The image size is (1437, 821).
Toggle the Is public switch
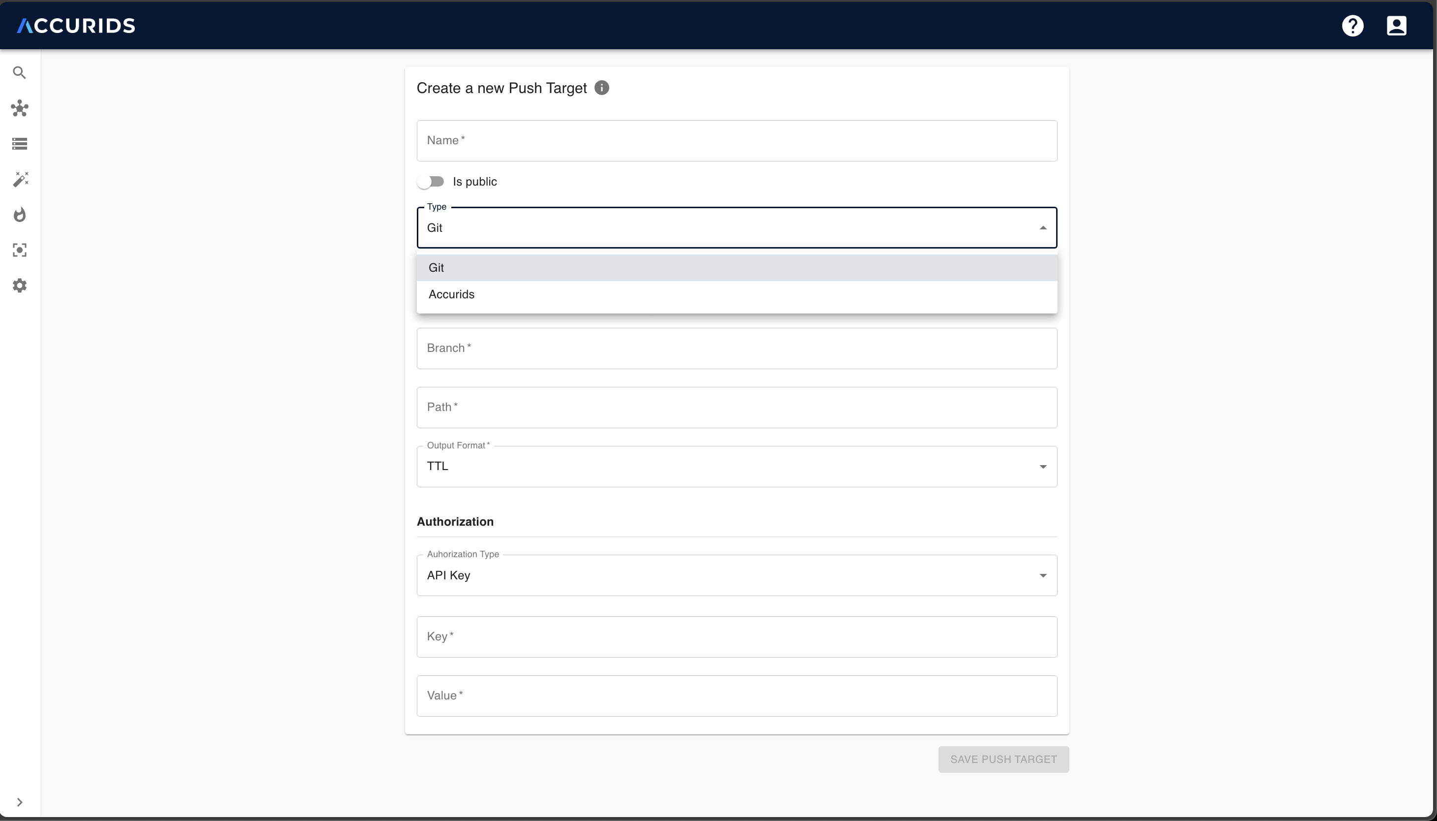(x=431, y=182)
